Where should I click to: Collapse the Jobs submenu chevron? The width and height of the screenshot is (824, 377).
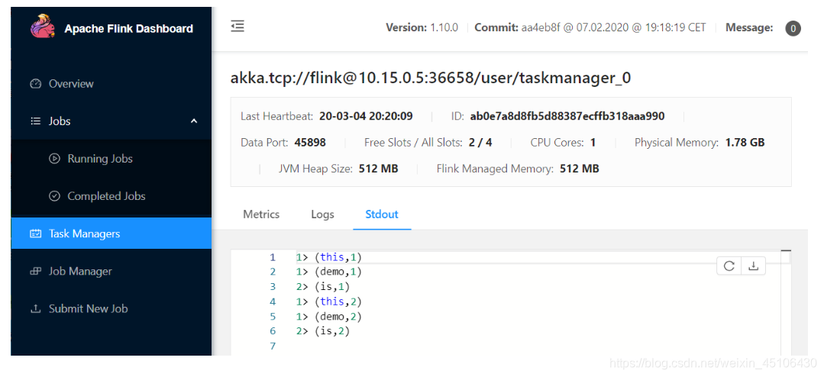coord(194,121)
